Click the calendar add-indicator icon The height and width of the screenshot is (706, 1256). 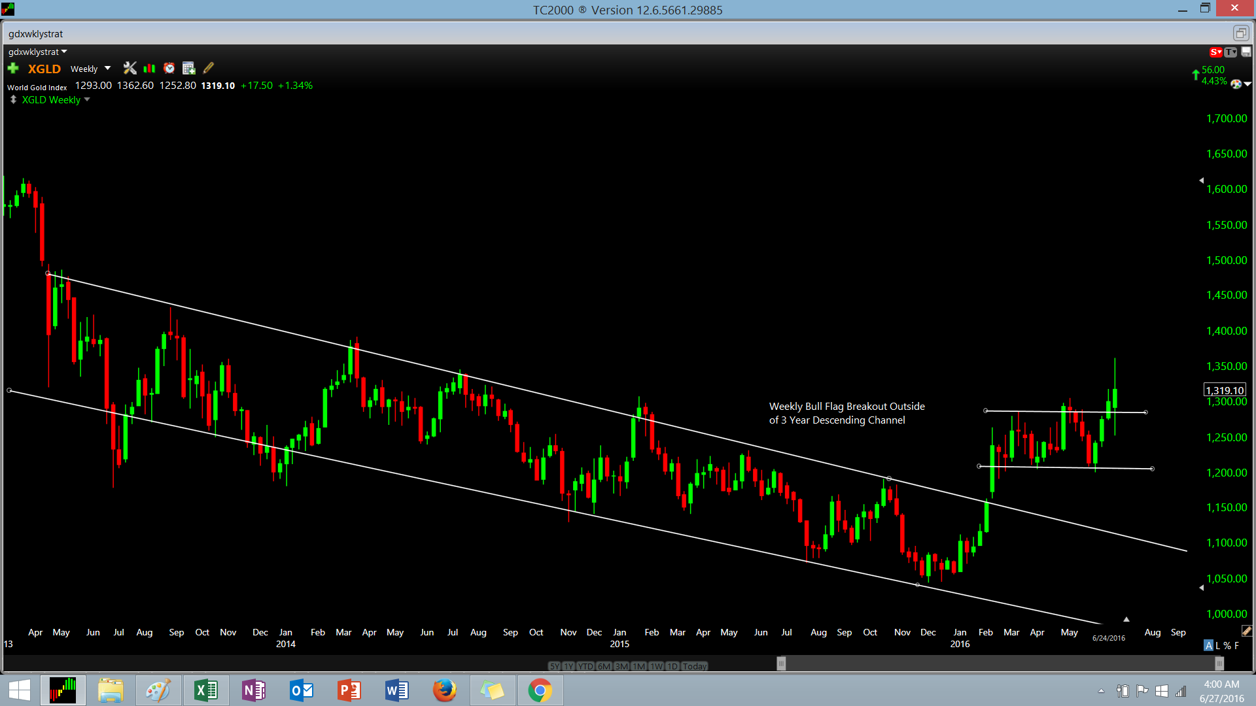pyautogui.click(x=189, y=69)
